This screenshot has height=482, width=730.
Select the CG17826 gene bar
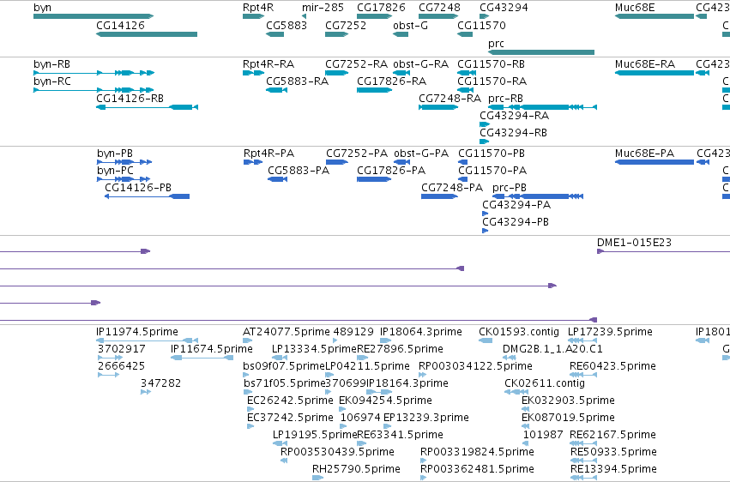point(375,16)
